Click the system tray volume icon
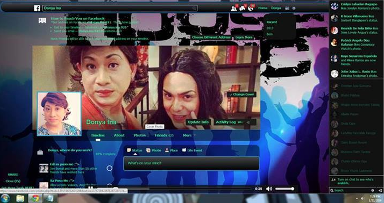Screen dimensions: 384x203 [362, 198]
